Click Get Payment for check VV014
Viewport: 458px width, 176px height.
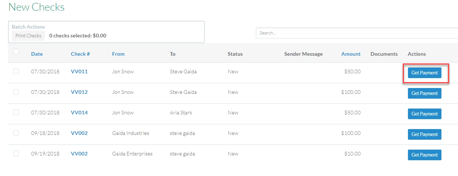click(424, 114)
